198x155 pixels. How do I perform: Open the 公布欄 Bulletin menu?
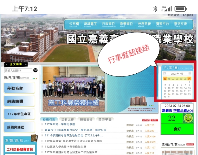(x=74, y=25)
